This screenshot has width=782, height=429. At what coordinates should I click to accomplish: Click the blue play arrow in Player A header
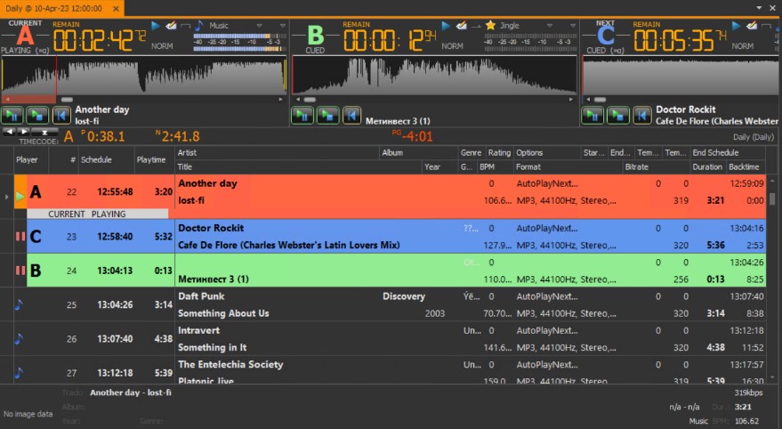coord(156,26)
